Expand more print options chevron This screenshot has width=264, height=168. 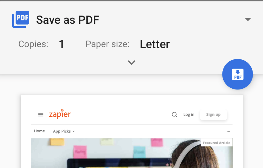131,62
